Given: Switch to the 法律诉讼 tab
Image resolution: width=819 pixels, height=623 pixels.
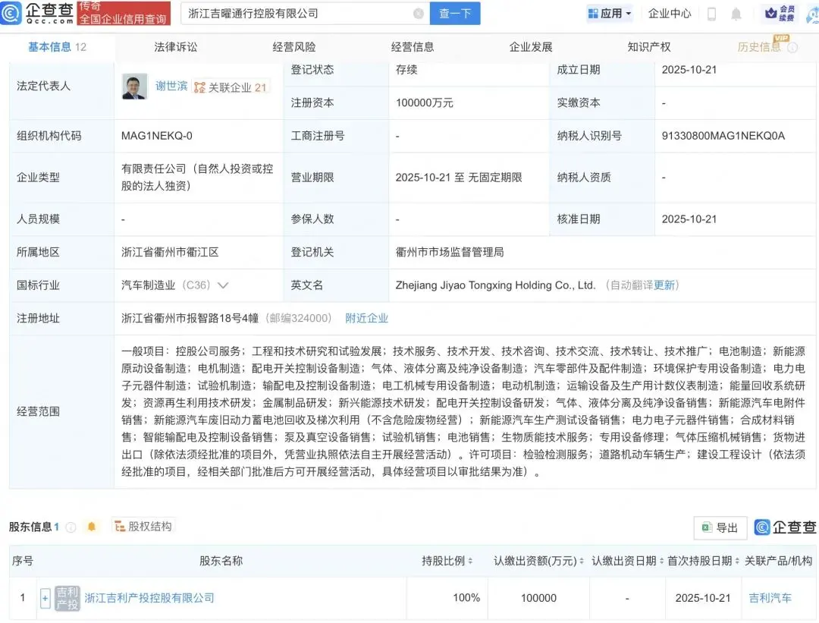Looking at the screenshot, I should click(176, 47).
